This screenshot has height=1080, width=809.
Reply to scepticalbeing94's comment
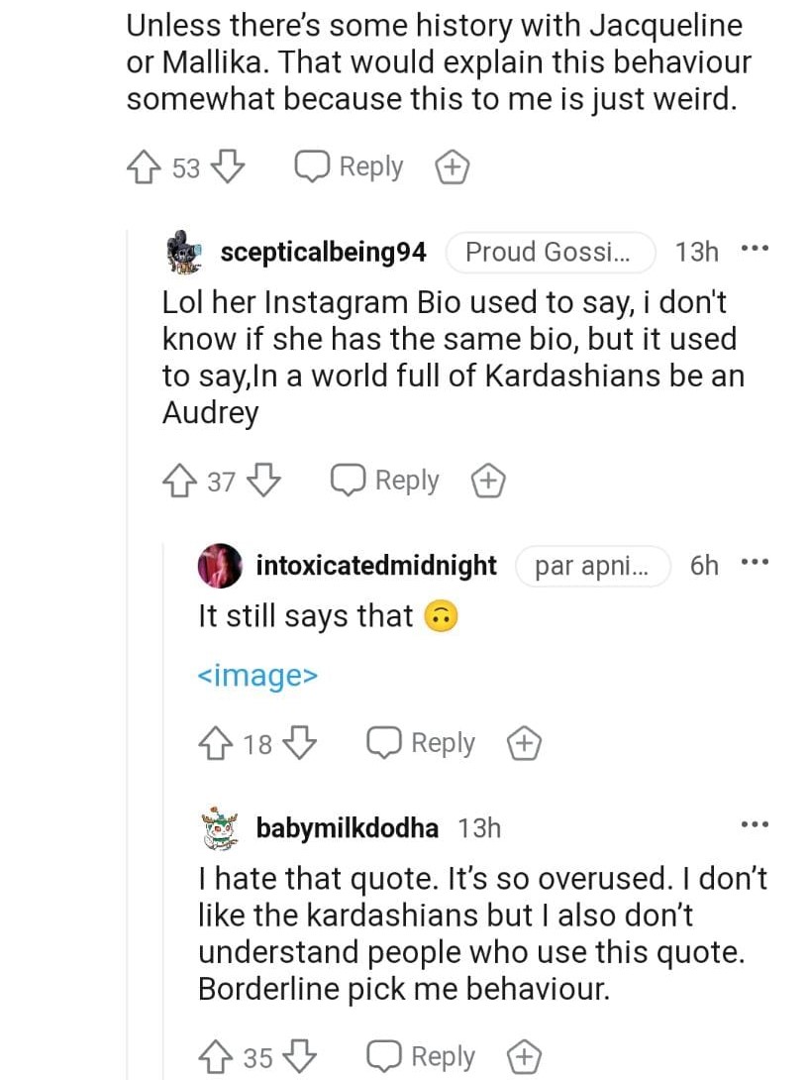[386, 482]
